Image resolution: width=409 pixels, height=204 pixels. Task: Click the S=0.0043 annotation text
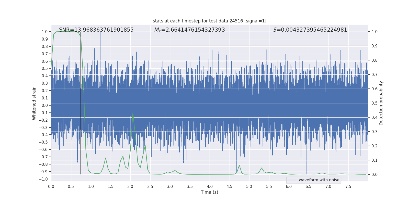[x=310, y=30]
